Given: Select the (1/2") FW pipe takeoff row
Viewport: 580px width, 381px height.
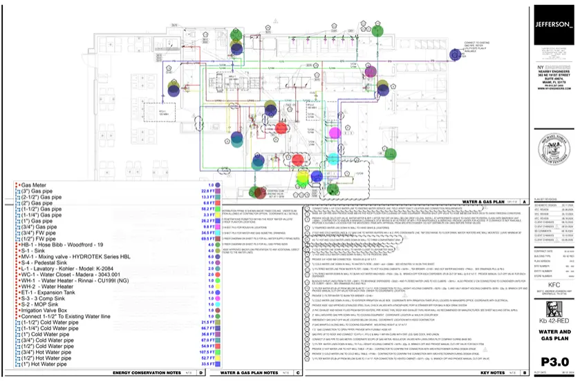Looking at the screenshot, I should pyautogui.click(x=118, y=239).
